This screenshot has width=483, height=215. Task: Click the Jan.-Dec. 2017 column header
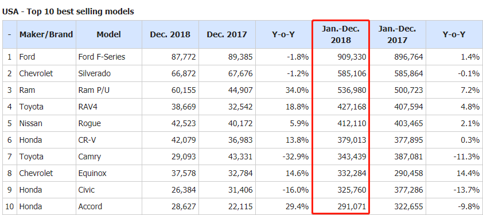point(398,34)
